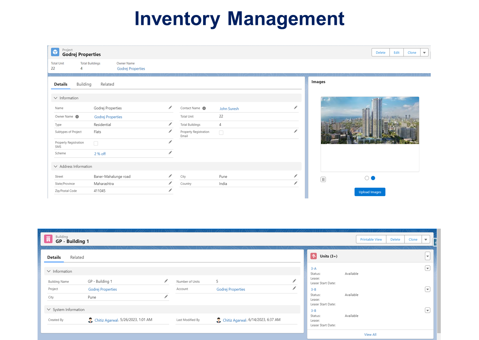The image size is (479, 340).
Task: Open the Units list actions dropdown
Action: (x=427, y=256)
